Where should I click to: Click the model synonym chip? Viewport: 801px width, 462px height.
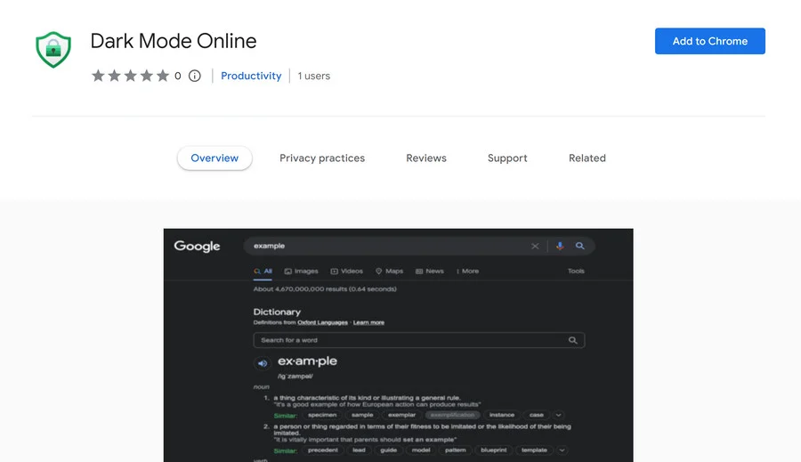420,450
